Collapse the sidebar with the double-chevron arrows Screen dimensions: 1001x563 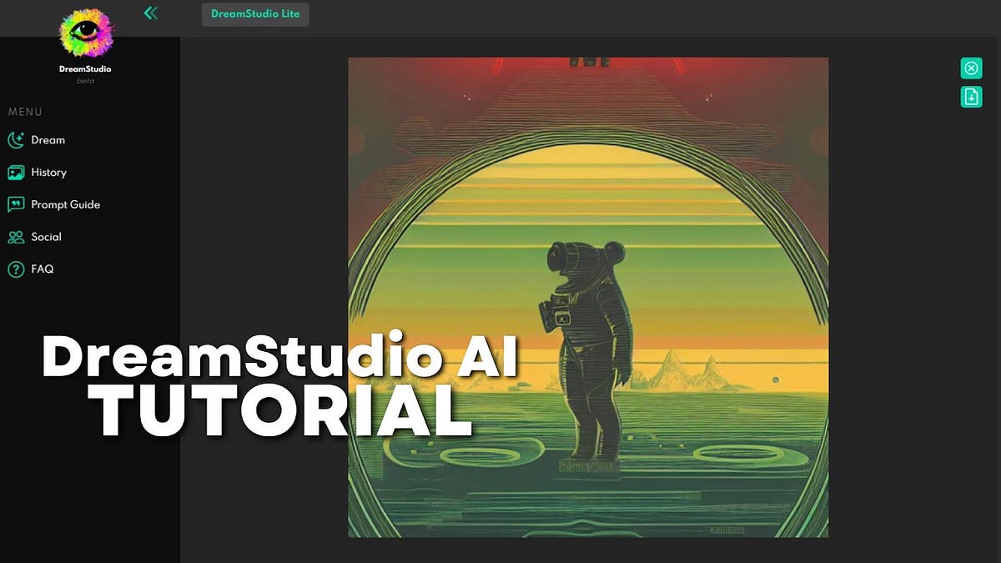151,13
